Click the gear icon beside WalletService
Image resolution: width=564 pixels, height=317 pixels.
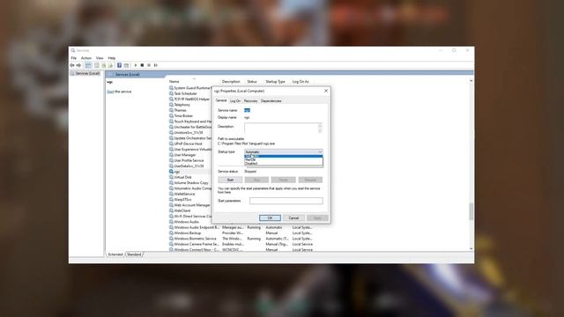[171, 194]
